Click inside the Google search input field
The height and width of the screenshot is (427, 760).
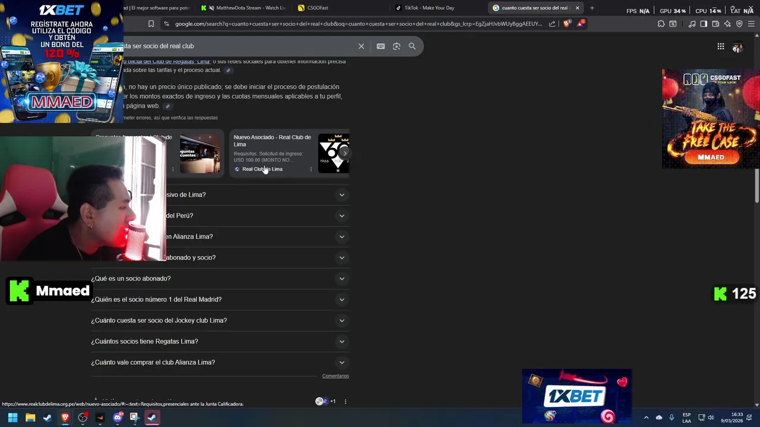237,46
